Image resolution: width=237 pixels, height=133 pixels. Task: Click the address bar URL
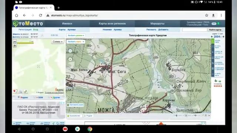74,16
